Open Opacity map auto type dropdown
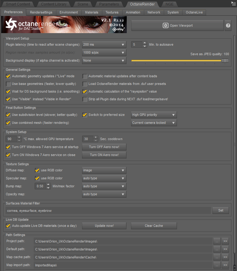Image resolution: width=237 pixels, height=271 pixels. [104, 194]
